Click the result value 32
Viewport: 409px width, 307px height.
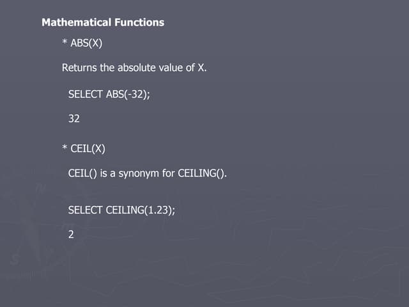[x=73, y=118]
